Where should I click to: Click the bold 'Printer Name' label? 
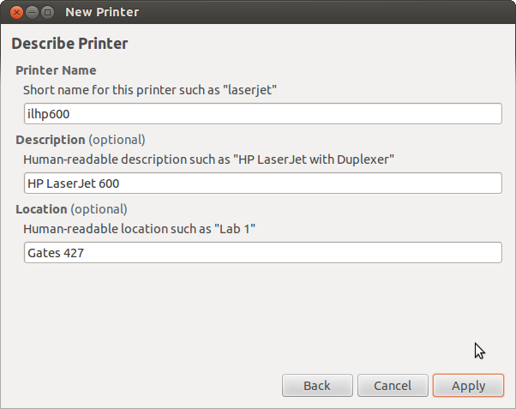56,70
